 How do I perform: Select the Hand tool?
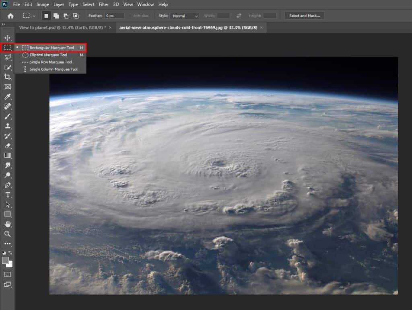click(x=7, y=224)
